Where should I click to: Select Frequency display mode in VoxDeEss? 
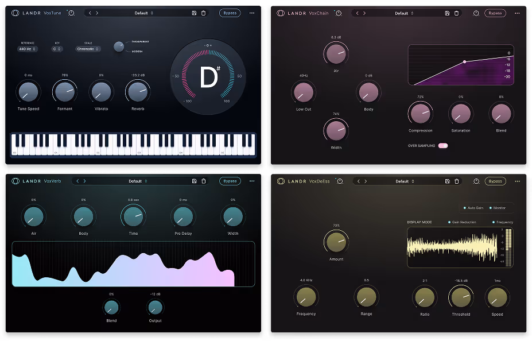(x=503, y=222)
